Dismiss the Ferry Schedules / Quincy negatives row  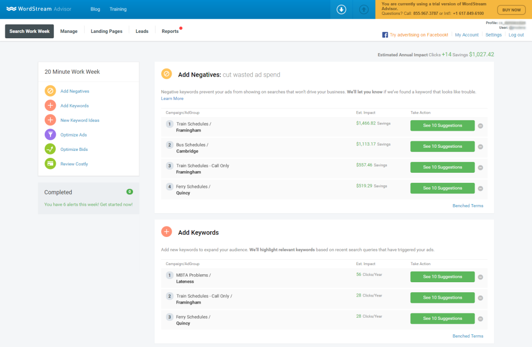click(x=480, y=189)
